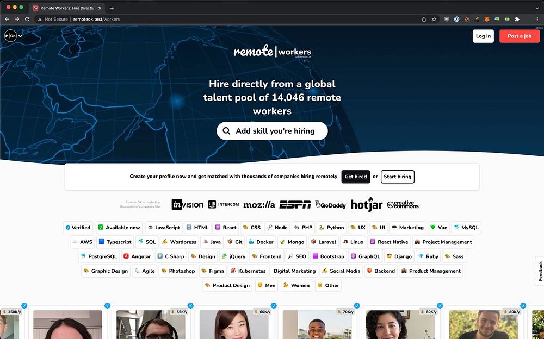Click the address bar URL
The image size is (544, 339).
click(96, 20)
